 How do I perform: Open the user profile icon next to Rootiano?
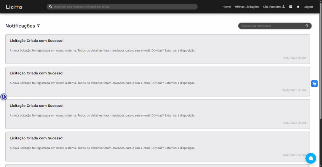(283, 7)
